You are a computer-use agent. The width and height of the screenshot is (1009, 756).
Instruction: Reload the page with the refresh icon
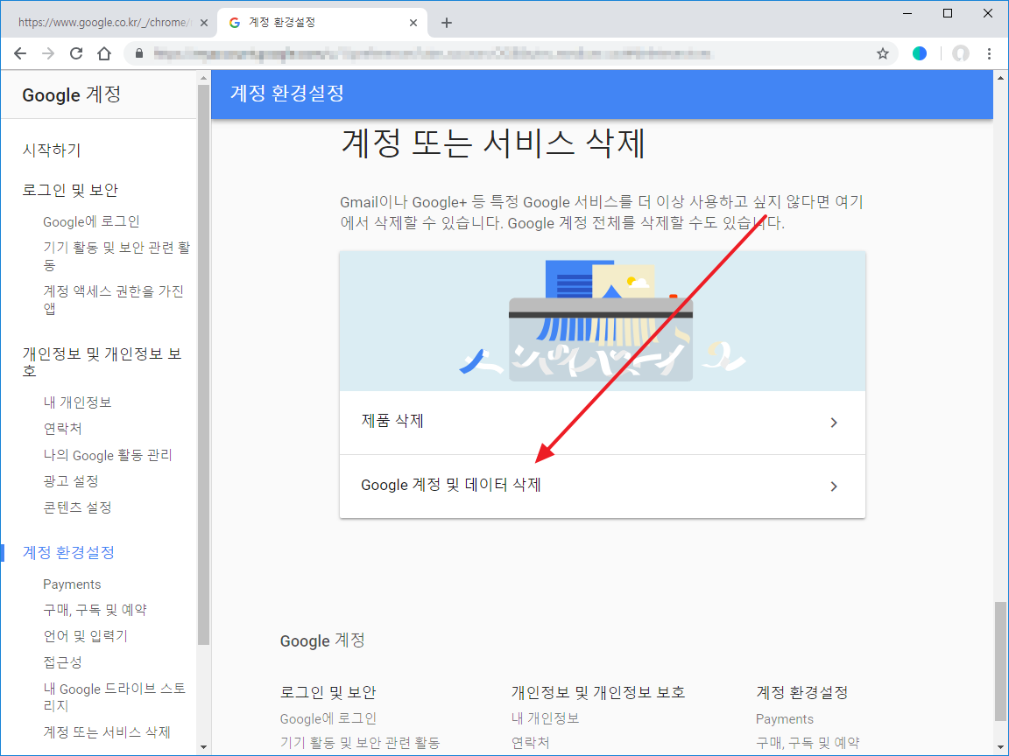(x=76, y=53)
